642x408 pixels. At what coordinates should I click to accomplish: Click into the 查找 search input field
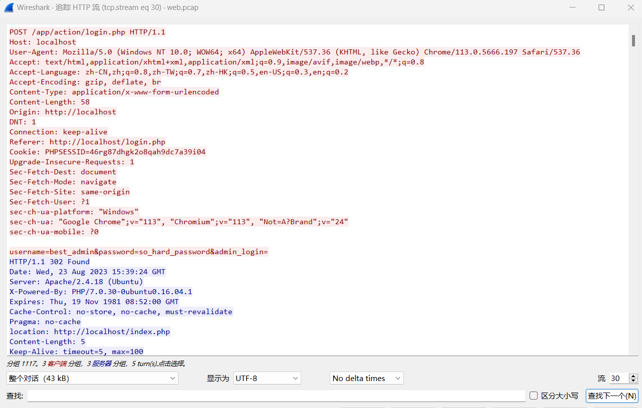276,396
